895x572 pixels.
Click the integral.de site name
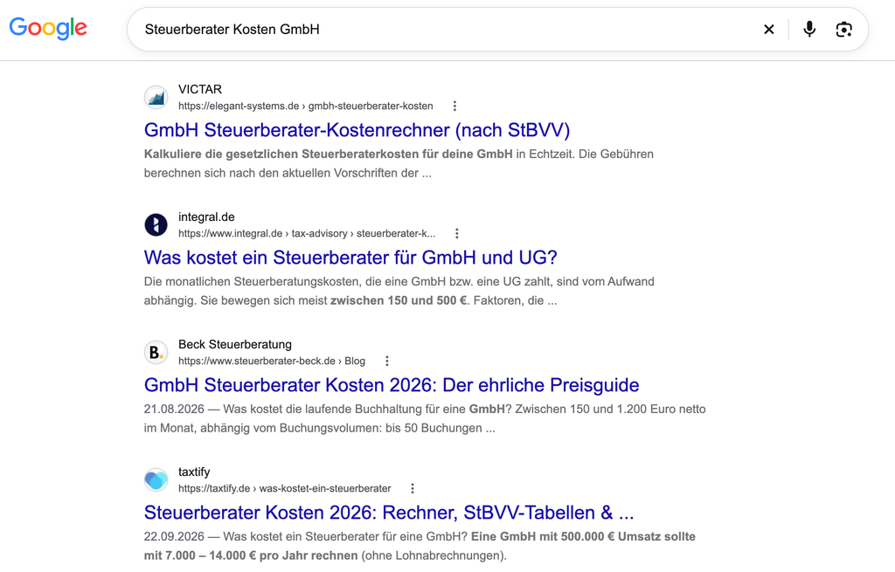tap(206, 217)
